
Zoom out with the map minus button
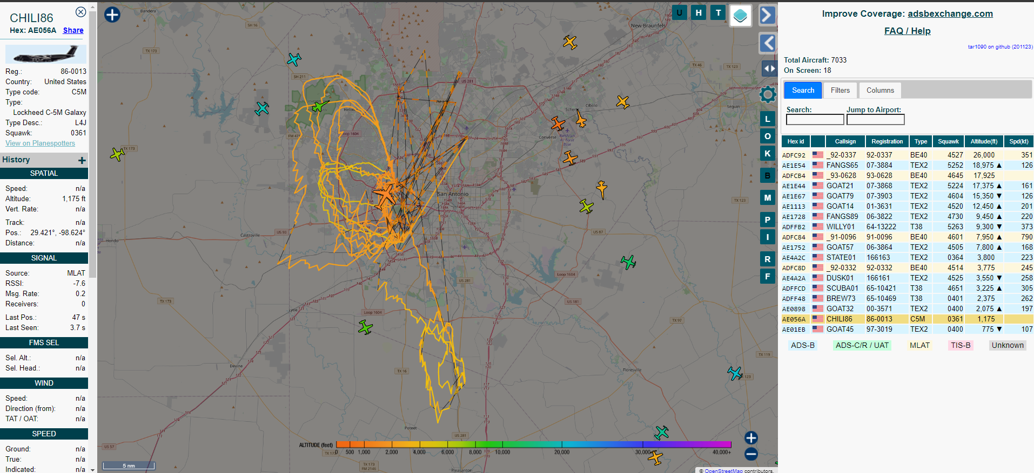point(751,454)
